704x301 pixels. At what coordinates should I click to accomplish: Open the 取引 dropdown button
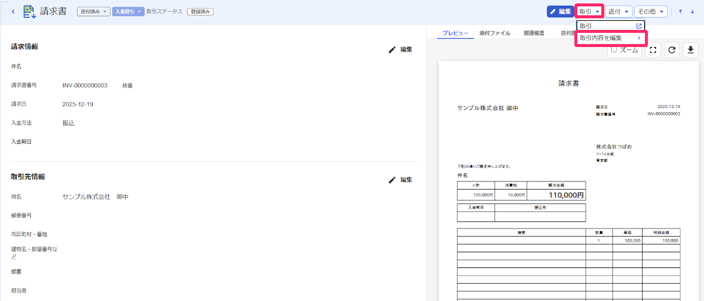tap(589, 11)
